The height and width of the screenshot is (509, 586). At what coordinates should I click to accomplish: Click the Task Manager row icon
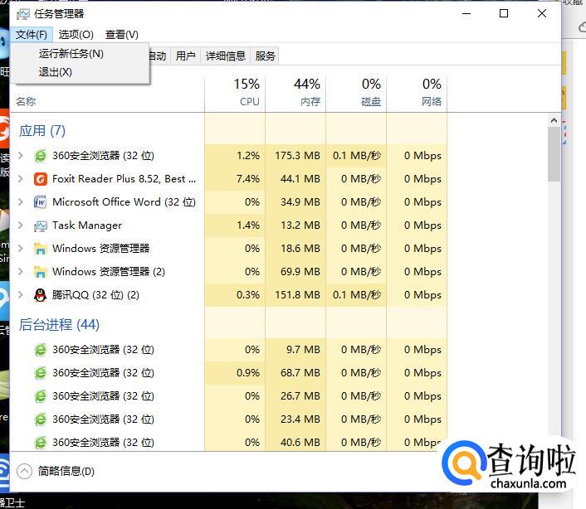point(41,225)
